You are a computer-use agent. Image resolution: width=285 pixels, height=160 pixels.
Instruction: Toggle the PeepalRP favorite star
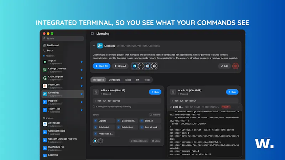pos(82,102)
